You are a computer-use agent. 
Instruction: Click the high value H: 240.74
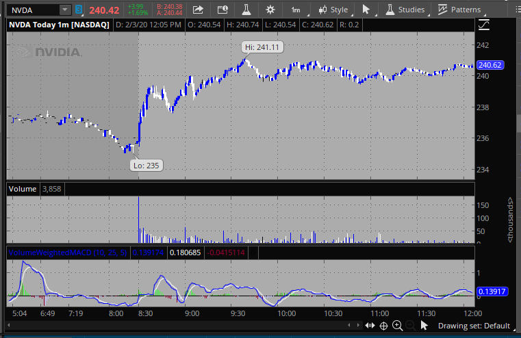pyautogui.click(x=242, y=25)
